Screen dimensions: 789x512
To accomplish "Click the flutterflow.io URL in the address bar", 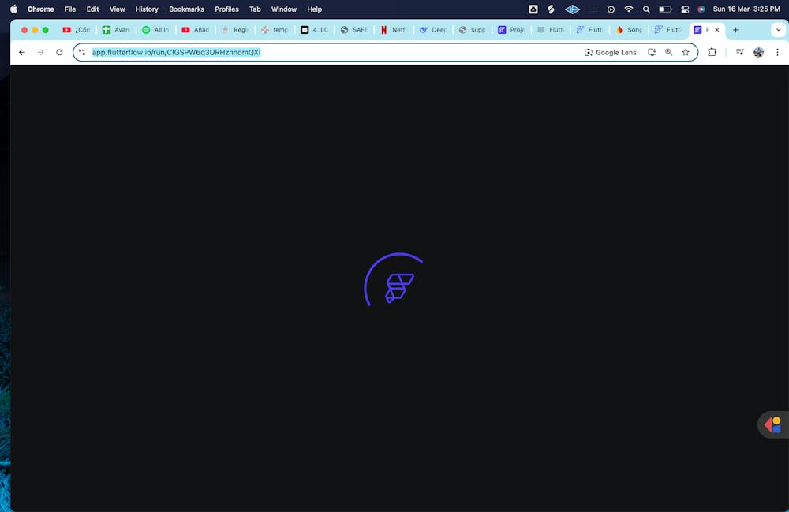I will (176, 52).
